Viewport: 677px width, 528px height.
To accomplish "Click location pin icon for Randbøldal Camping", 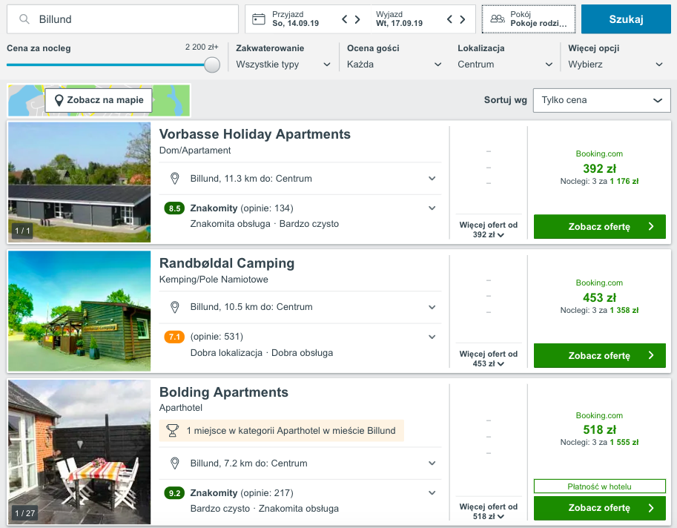I will pyautogui.click(x=175, y=308).
